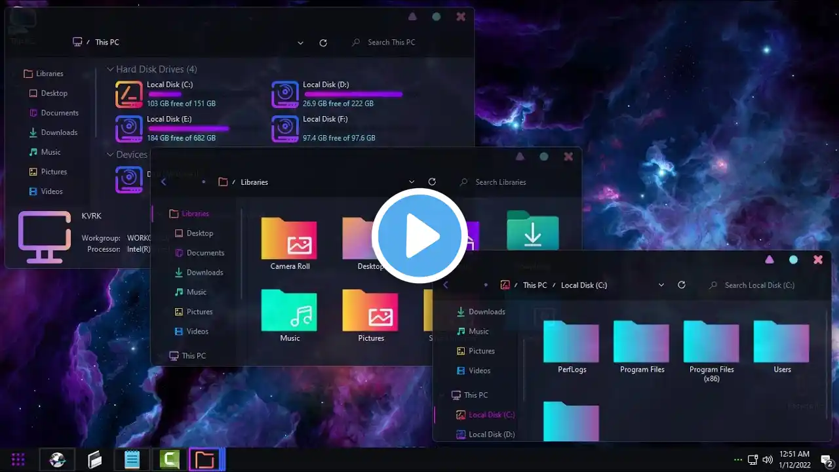This screenshot has width=839, height=472.
Task: Select Music in Local Disk (C:) window sidebar
Action: click(473, 332)
